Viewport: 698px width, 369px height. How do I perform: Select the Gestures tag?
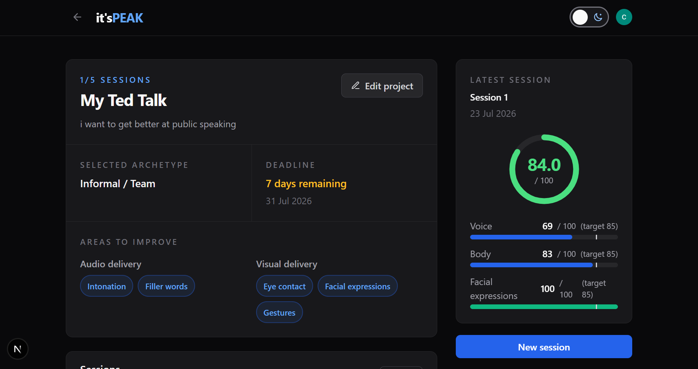pyautogui.click(x=279, y=312)
